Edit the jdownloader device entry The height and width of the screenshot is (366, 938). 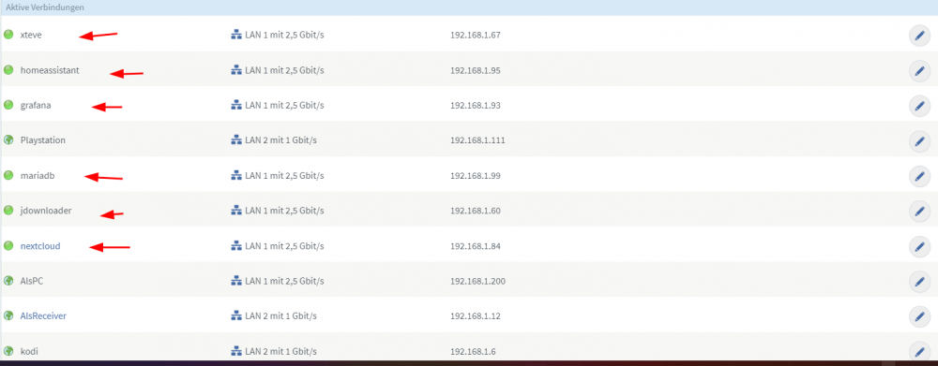click(919, 212)
